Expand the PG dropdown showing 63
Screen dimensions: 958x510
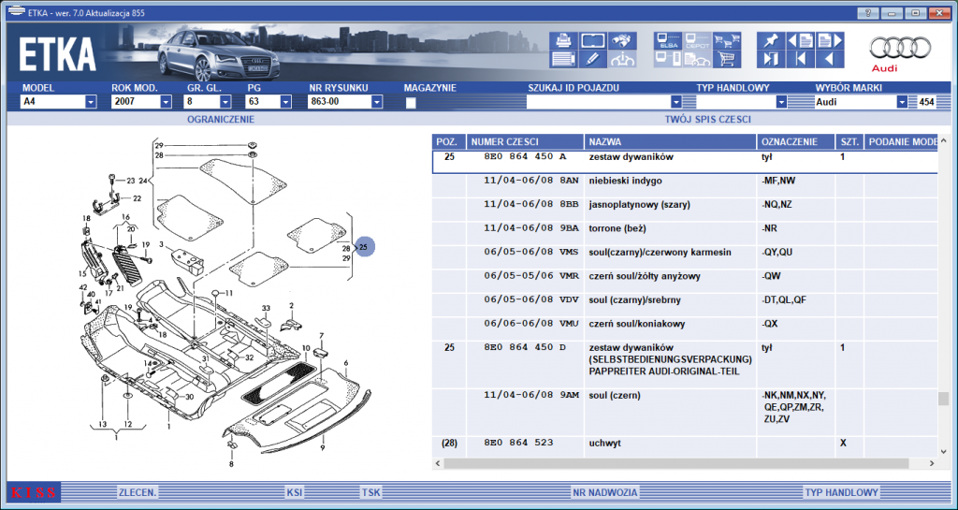click(x=285, y=102)
